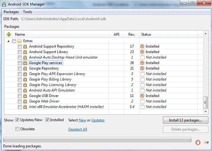Screen dimensions: 212x151
Task: Click "Done loading packages." status text
Action: point(22,146)
